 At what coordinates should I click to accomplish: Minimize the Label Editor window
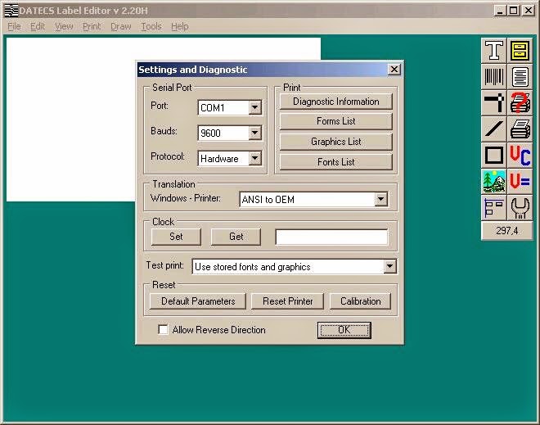pyautogui.click(x=500, y=11)
